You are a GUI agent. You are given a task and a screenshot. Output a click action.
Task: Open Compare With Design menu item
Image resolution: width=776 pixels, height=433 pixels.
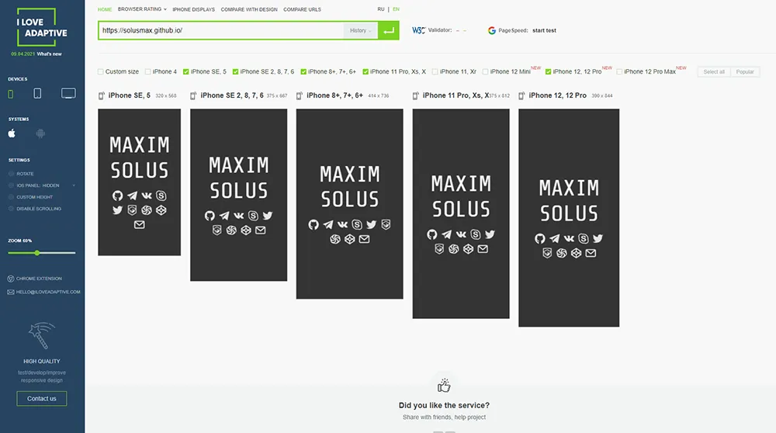249,9
